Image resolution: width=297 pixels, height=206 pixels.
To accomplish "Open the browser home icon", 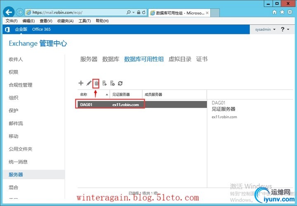I will [x=274, y=12].
